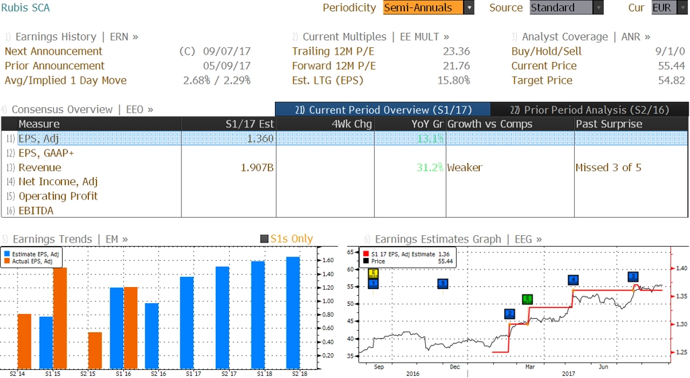Click the Missed 3 of 5 cell
690x378 pixels.
608,167
